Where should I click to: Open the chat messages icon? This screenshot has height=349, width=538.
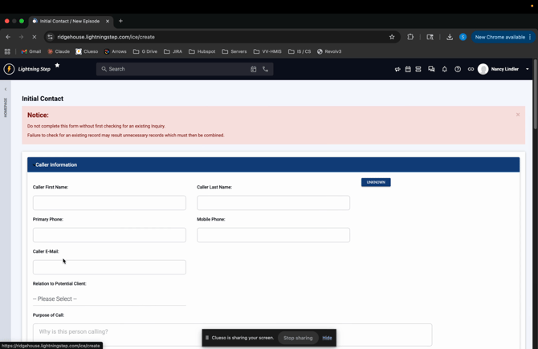[431, 70]
